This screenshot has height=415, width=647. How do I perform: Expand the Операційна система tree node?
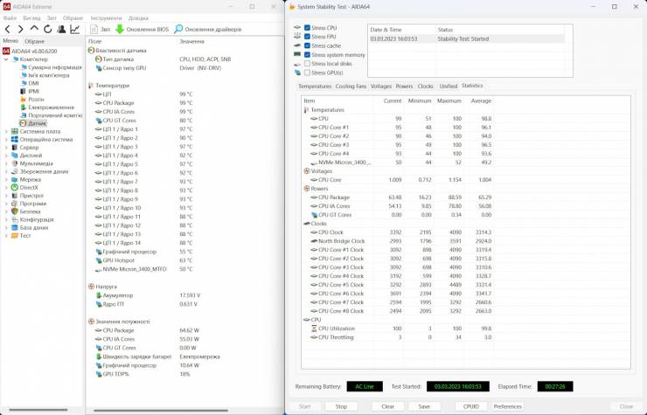coord(6,140)
